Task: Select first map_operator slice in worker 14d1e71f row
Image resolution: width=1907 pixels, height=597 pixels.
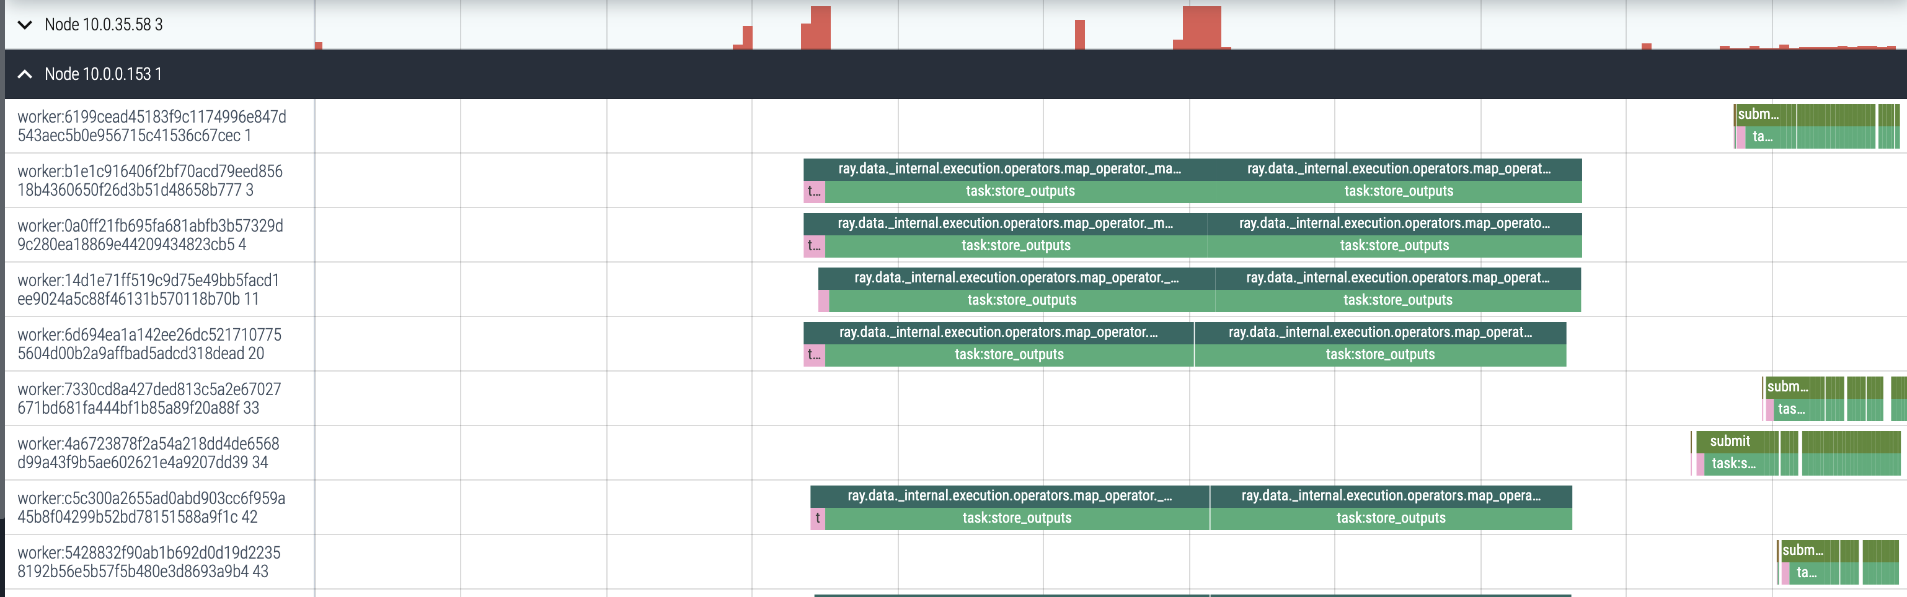Action: [1016, 279]
